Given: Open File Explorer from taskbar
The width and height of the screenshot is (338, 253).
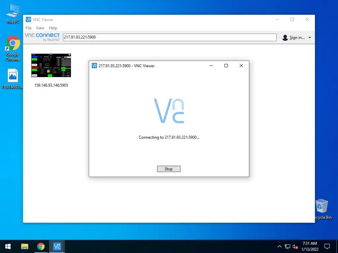Looking at the screenshot, I should 24,246.
